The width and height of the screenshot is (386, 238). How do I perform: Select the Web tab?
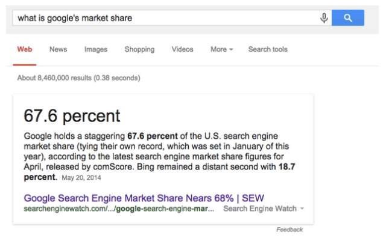(25, 49)
